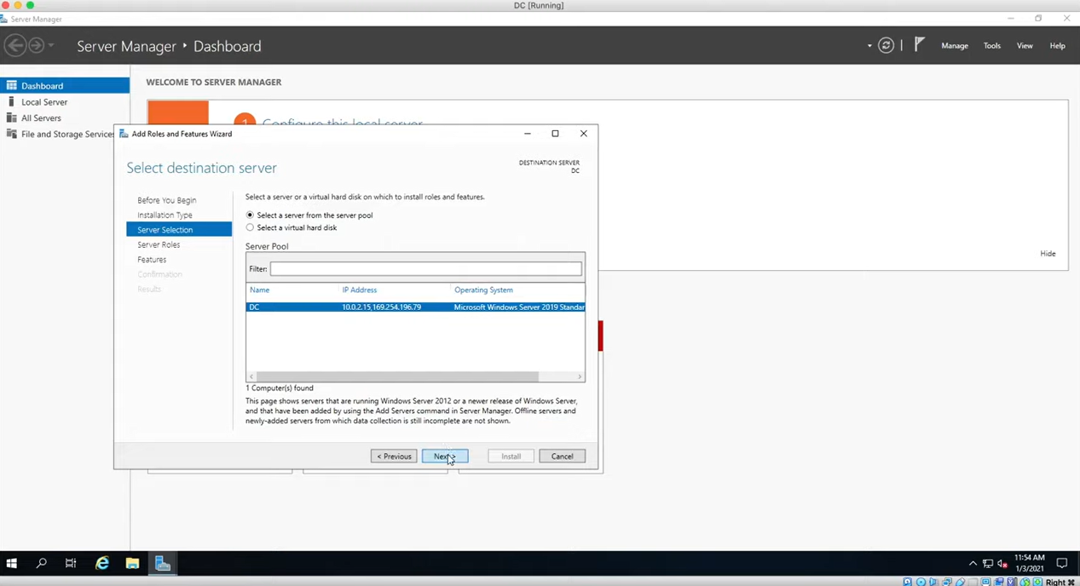This screenshot has width=1080, height=586.
Task: Click VirtualBox optical disc status icon
Action: point(921,582)
